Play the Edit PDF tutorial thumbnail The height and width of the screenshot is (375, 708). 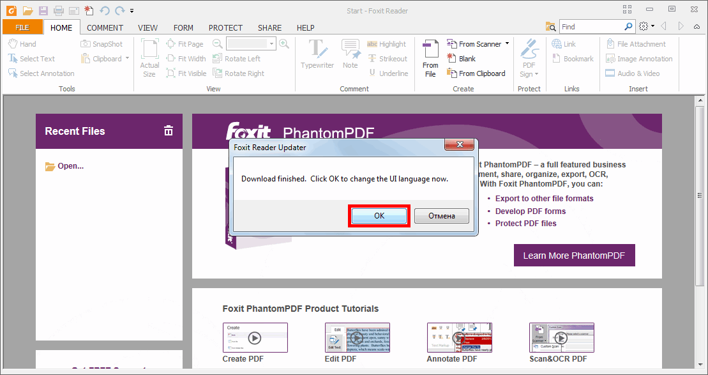[x=357, y=337]
